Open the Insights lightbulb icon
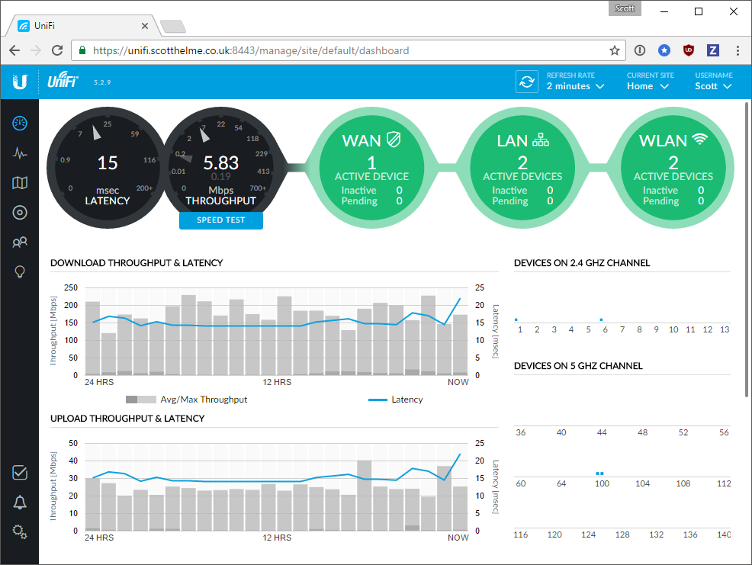The width and height of the screenshot is (752, 565). tap(20, 272)
